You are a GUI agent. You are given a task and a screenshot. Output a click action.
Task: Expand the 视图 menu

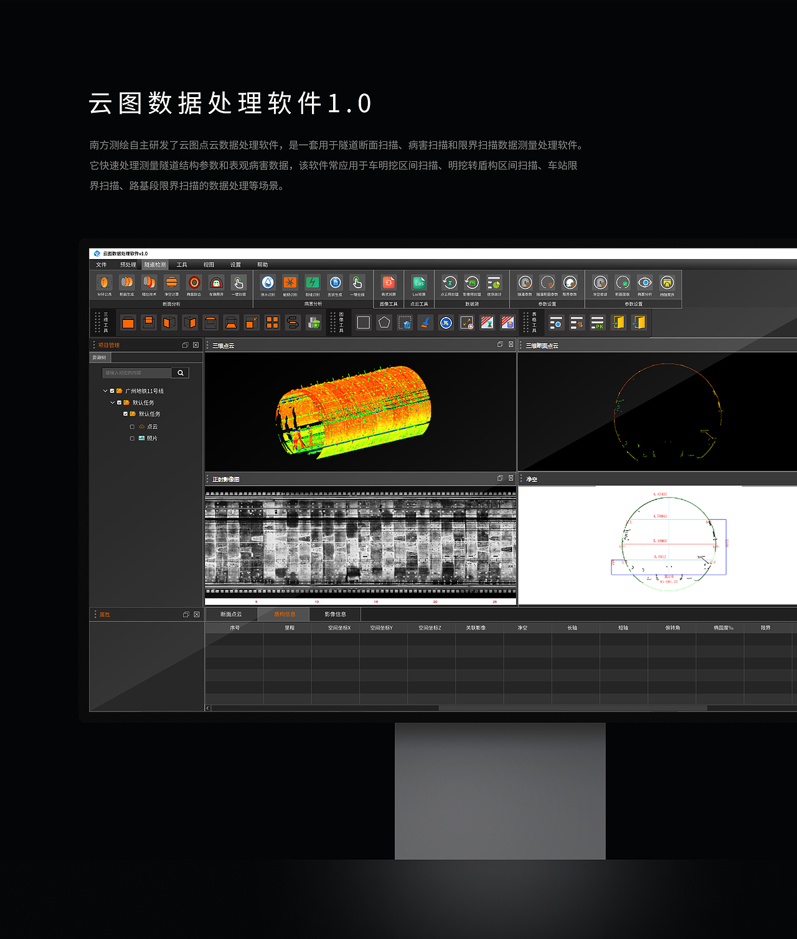pos(208,265)
